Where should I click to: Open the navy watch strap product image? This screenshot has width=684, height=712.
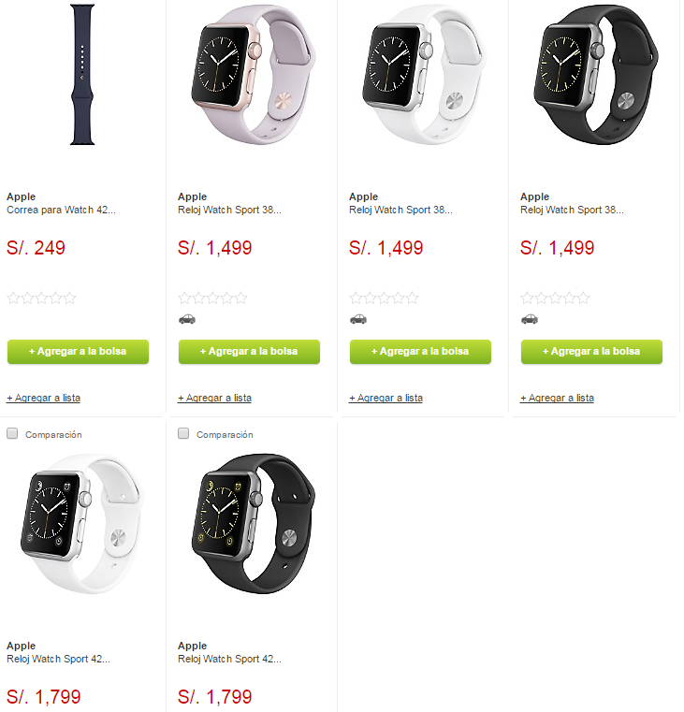(82, 75)
